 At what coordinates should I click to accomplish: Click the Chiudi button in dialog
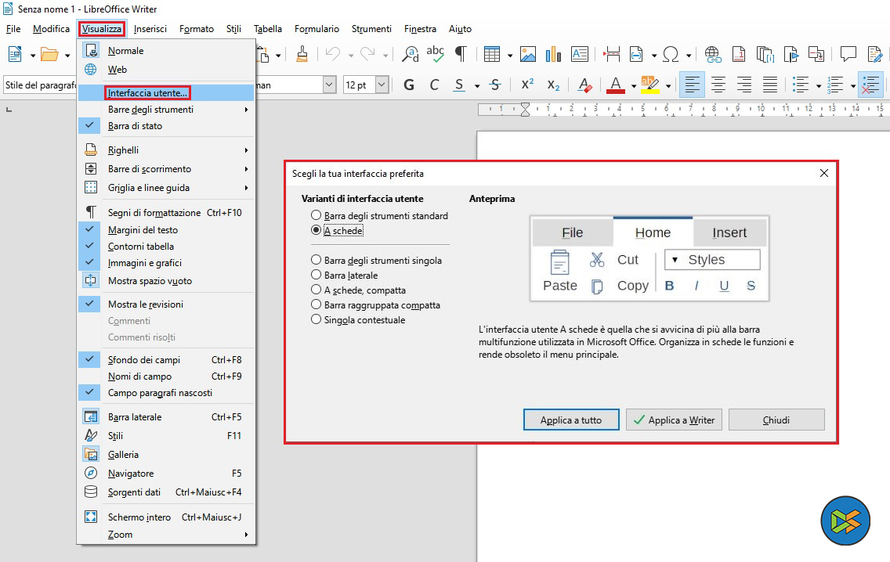click(x=776, y=420)
